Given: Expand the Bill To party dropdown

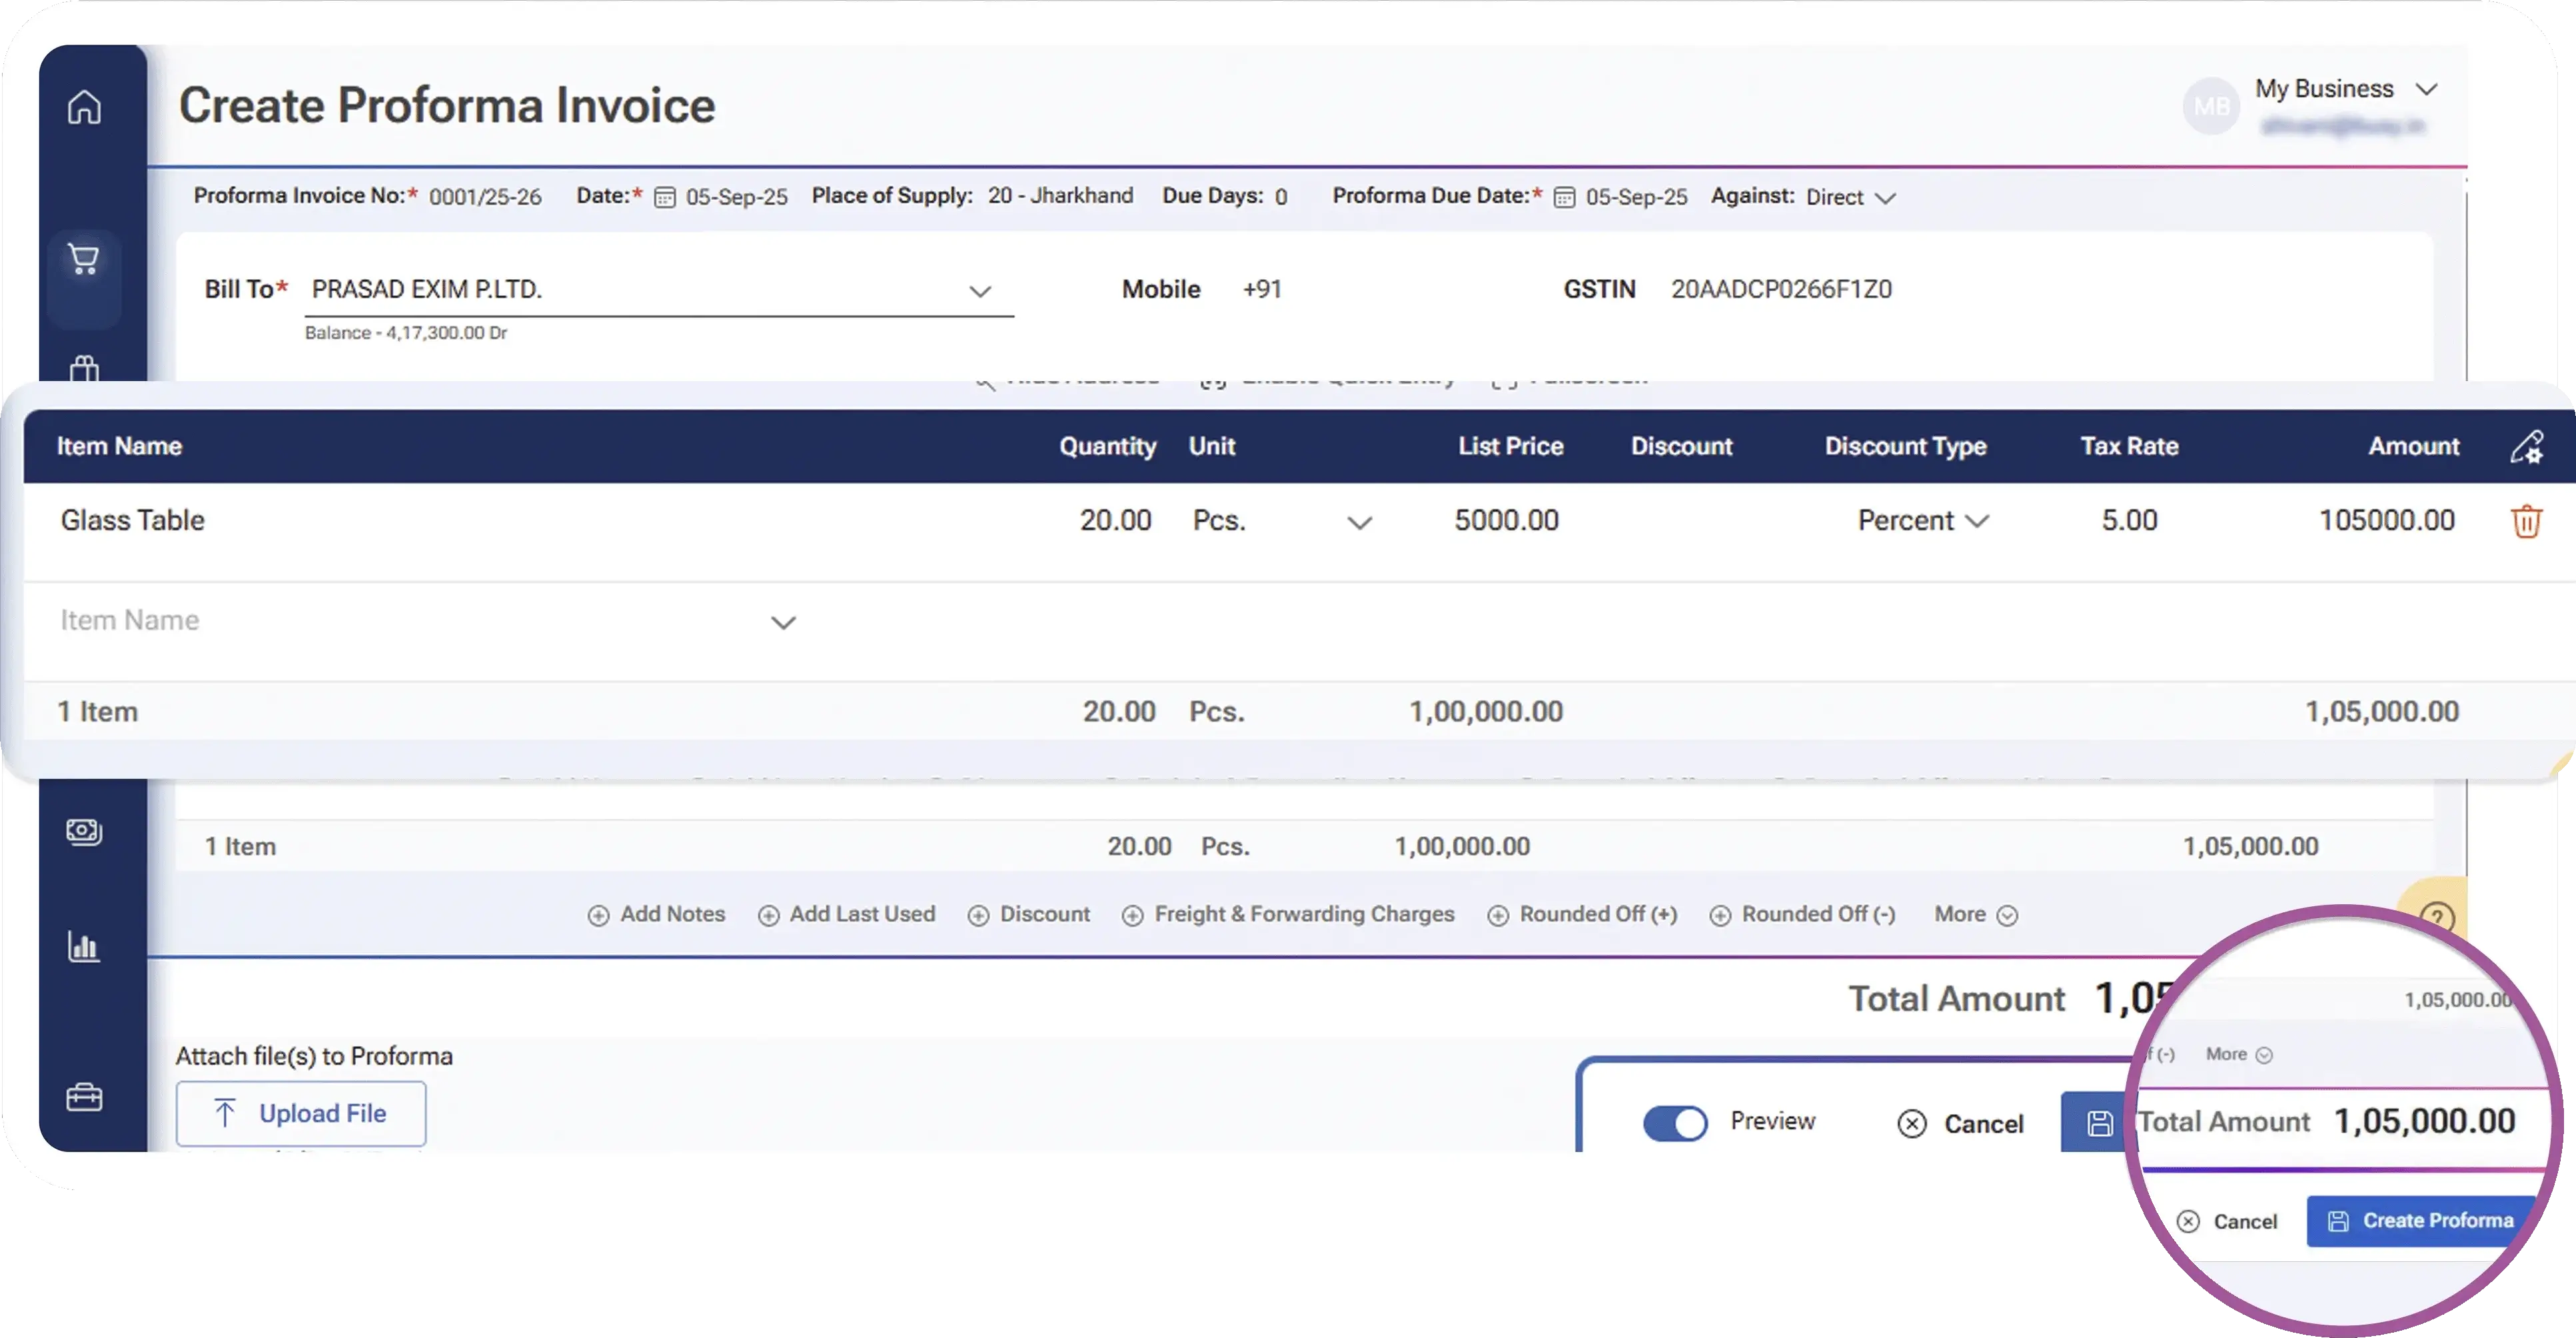Looking at the screenshot, I should pyautogui.click(x=979, y=291).
